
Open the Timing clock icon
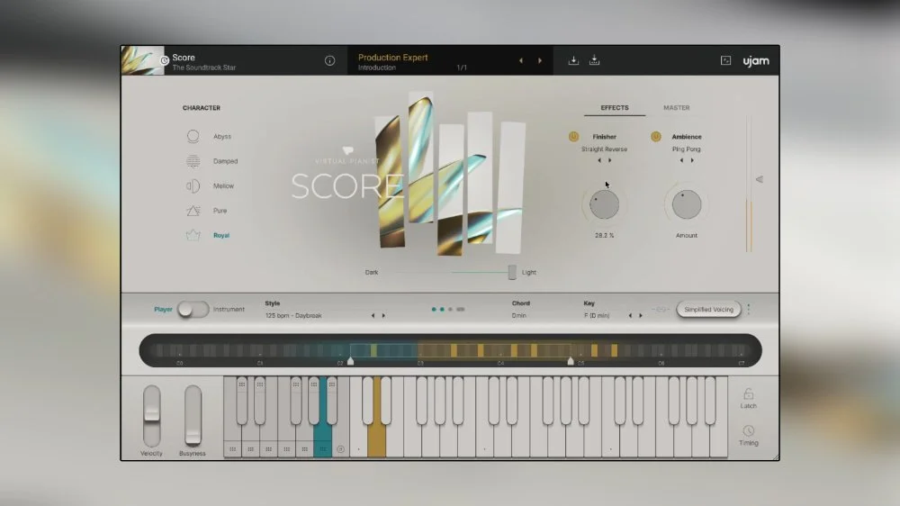(x=749, y=430)
